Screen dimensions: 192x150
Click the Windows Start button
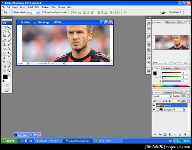click(10, 141)
